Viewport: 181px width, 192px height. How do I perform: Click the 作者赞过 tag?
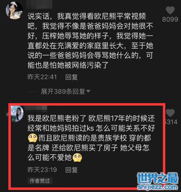(x=40, y=181)
